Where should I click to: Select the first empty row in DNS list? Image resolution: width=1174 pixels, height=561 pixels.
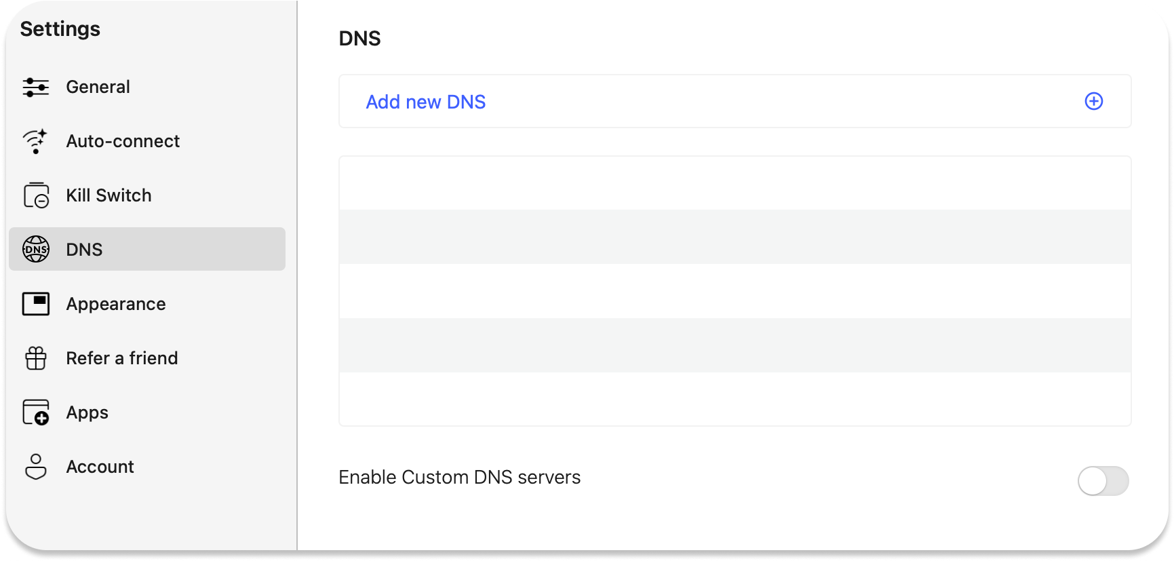click(735, 183)
